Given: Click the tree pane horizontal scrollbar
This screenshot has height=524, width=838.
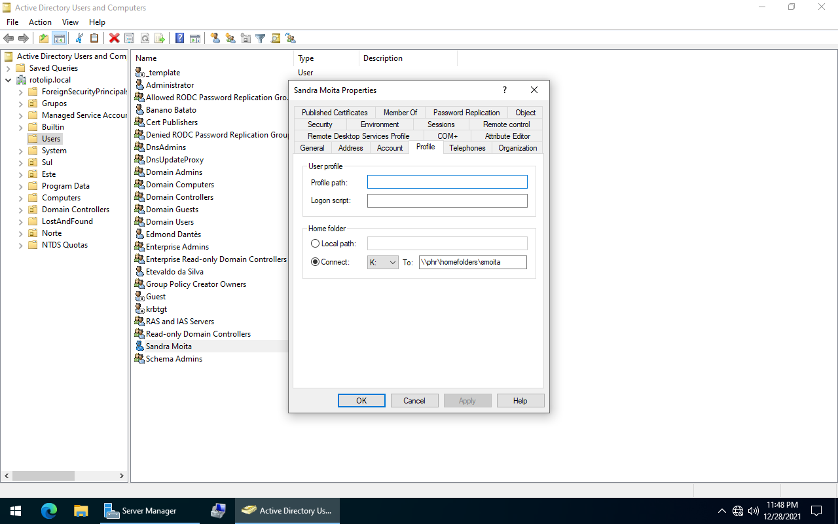Looking at the screenshot, I should pos(64,476).
